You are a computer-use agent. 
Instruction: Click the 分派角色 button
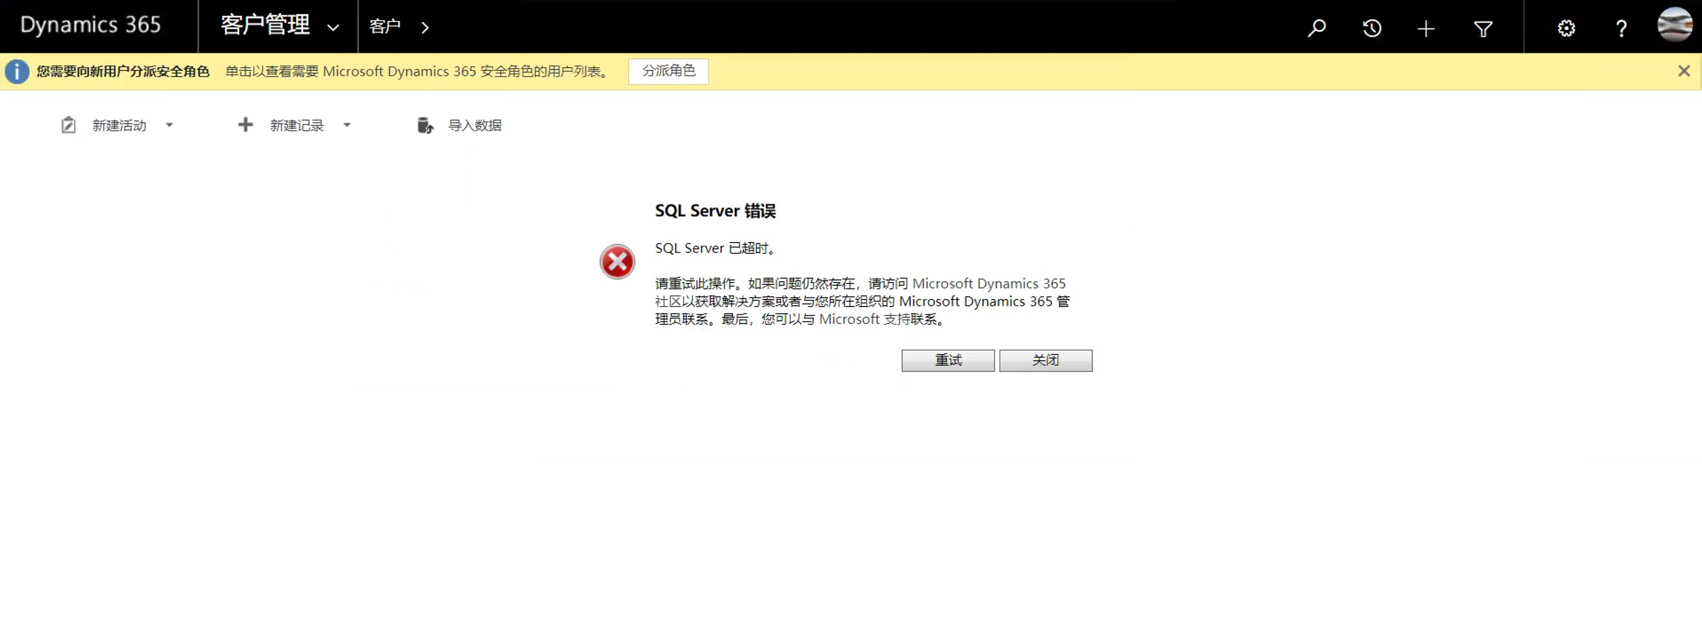[668, 71]
